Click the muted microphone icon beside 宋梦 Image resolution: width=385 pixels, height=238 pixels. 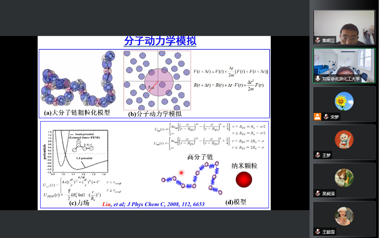click(326, 117)
